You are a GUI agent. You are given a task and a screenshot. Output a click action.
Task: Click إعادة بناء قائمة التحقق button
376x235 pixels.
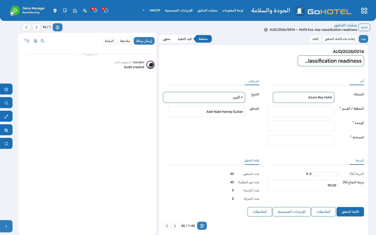[x=340, y=39]
